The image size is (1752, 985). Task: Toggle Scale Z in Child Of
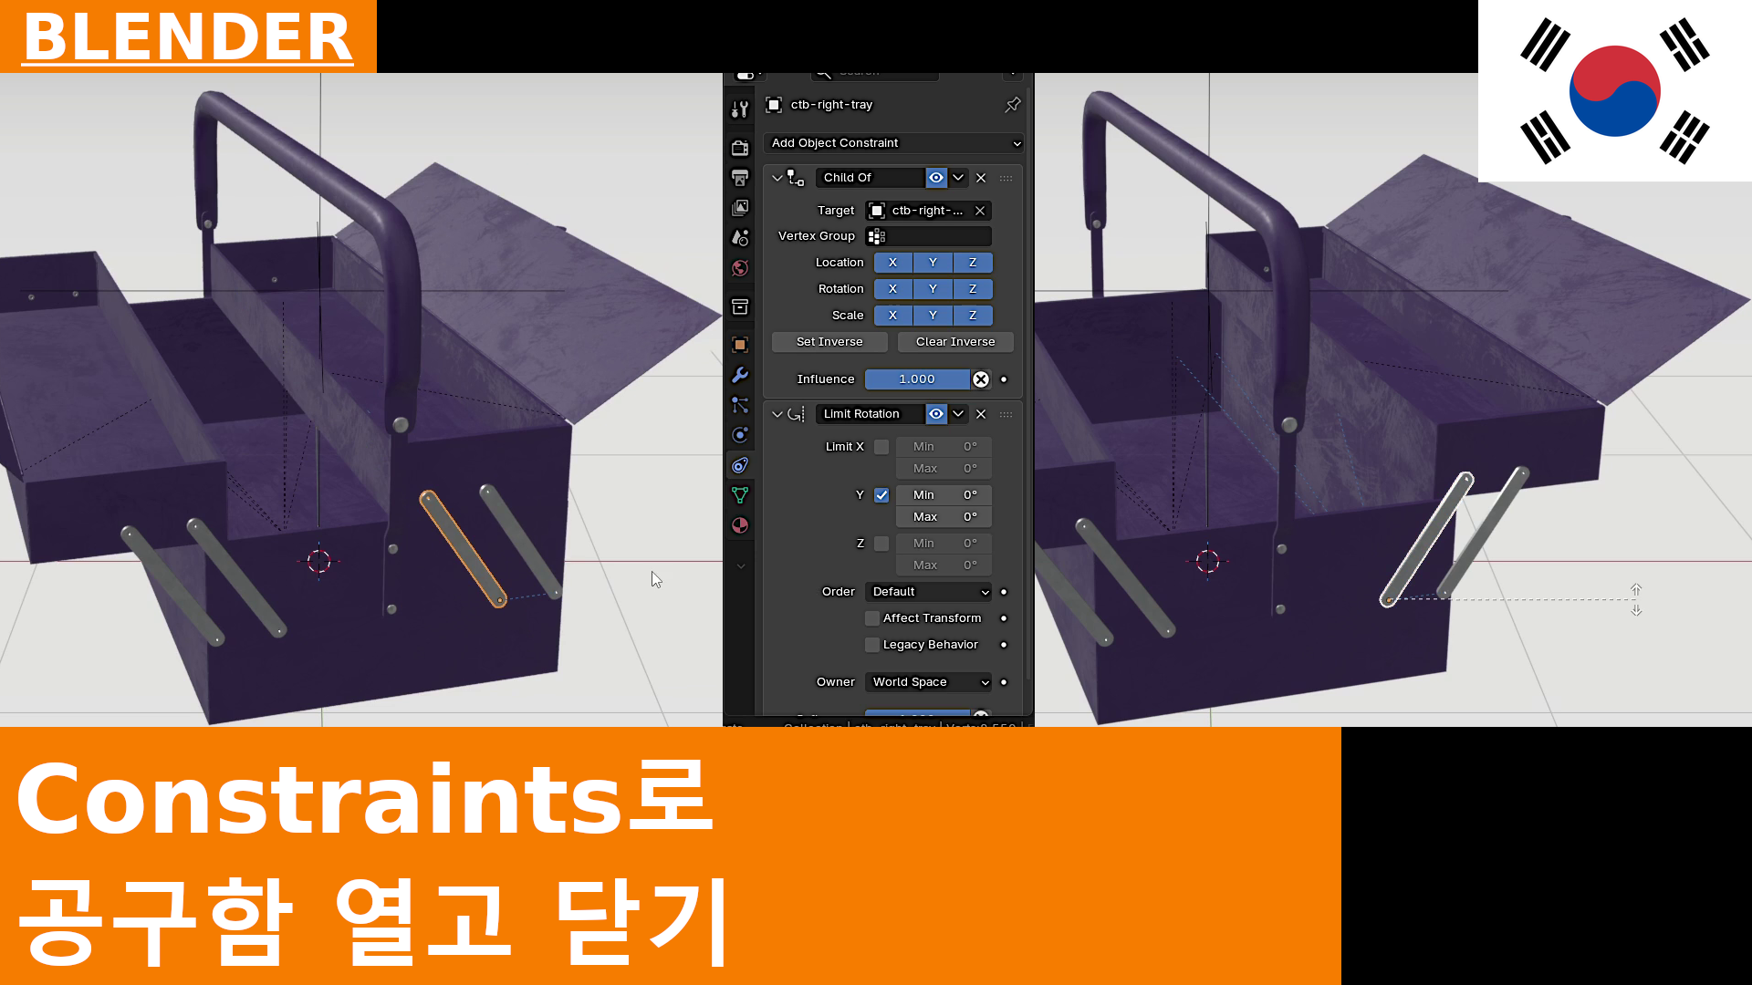point(973,316)
